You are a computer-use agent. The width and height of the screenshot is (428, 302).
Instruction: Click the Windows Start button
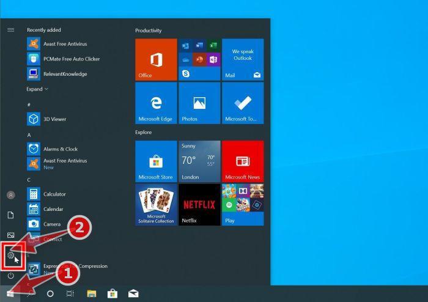tap(10, 294)
